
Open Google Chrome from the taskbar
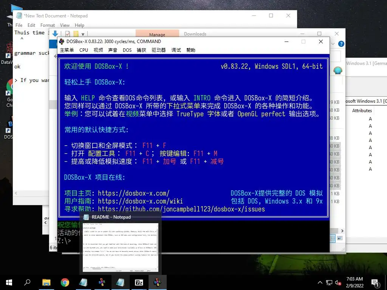tap(65, 282)
